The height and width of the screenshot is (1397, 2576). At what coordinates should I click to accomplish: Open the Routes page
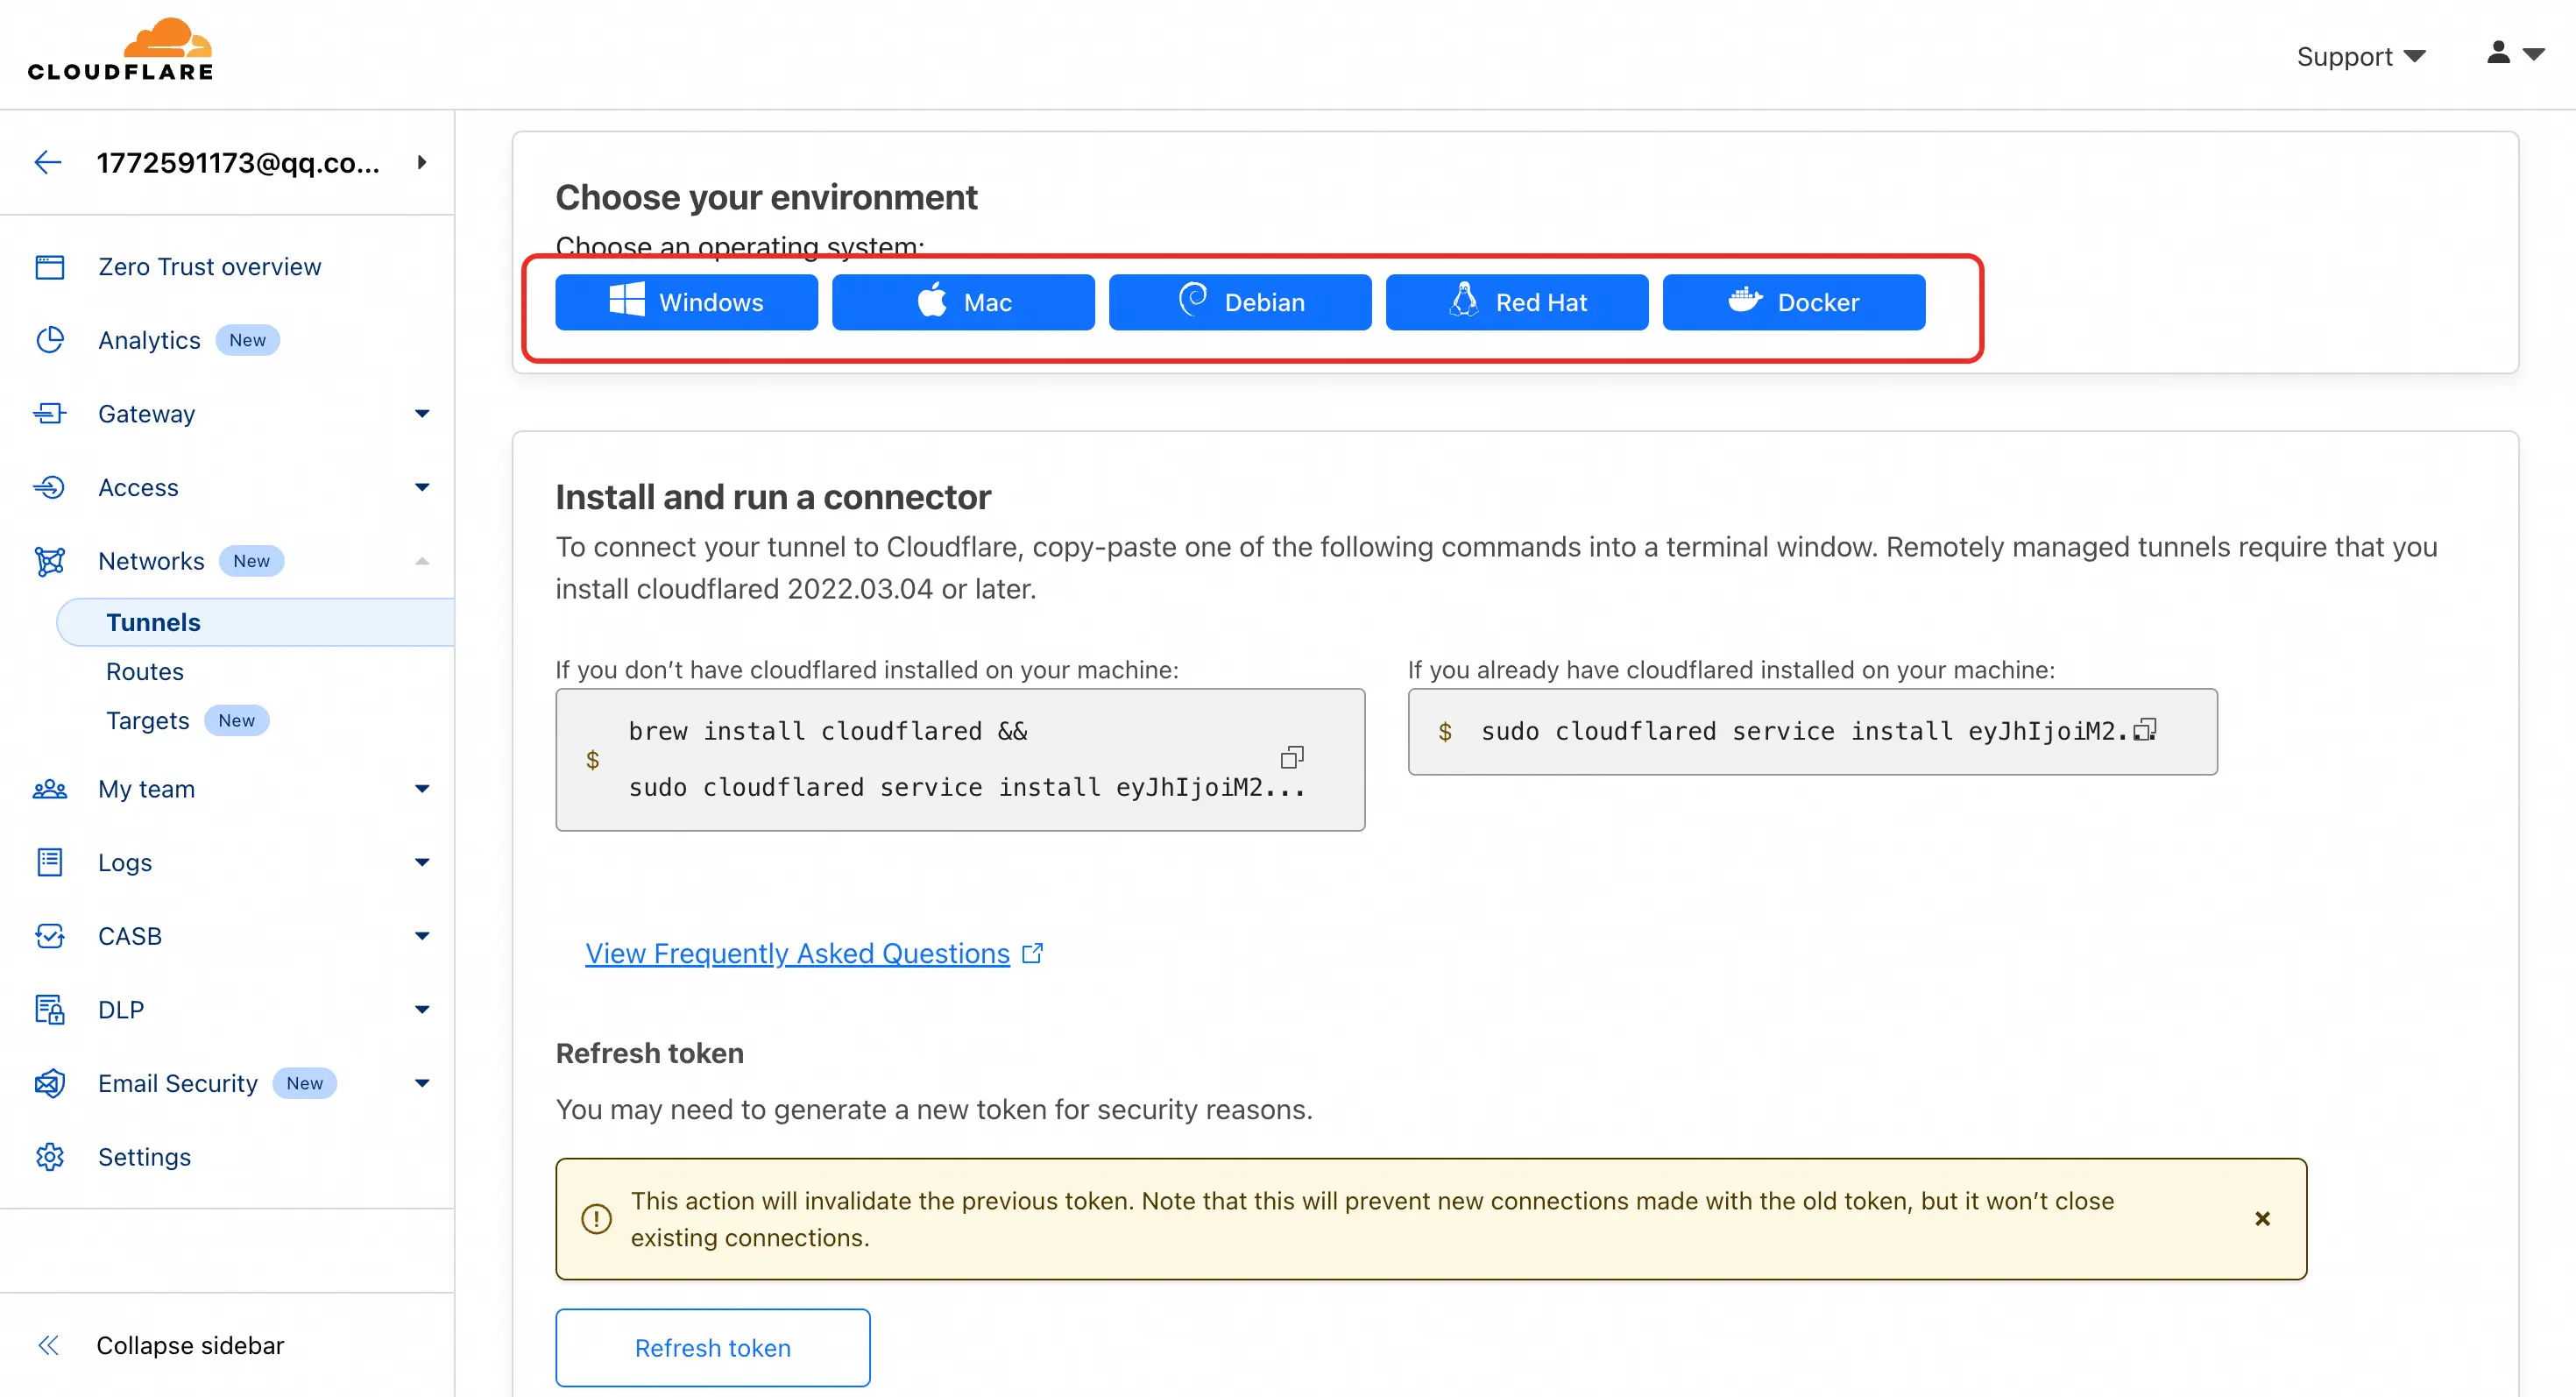coord(145,672)
